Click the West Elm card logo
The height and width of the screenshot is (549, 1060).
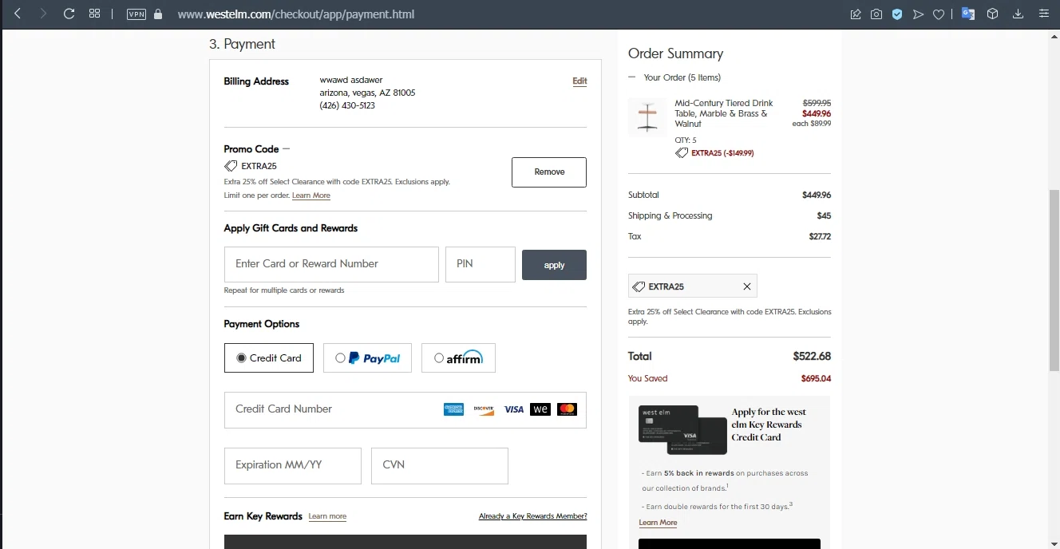point(540,409)
